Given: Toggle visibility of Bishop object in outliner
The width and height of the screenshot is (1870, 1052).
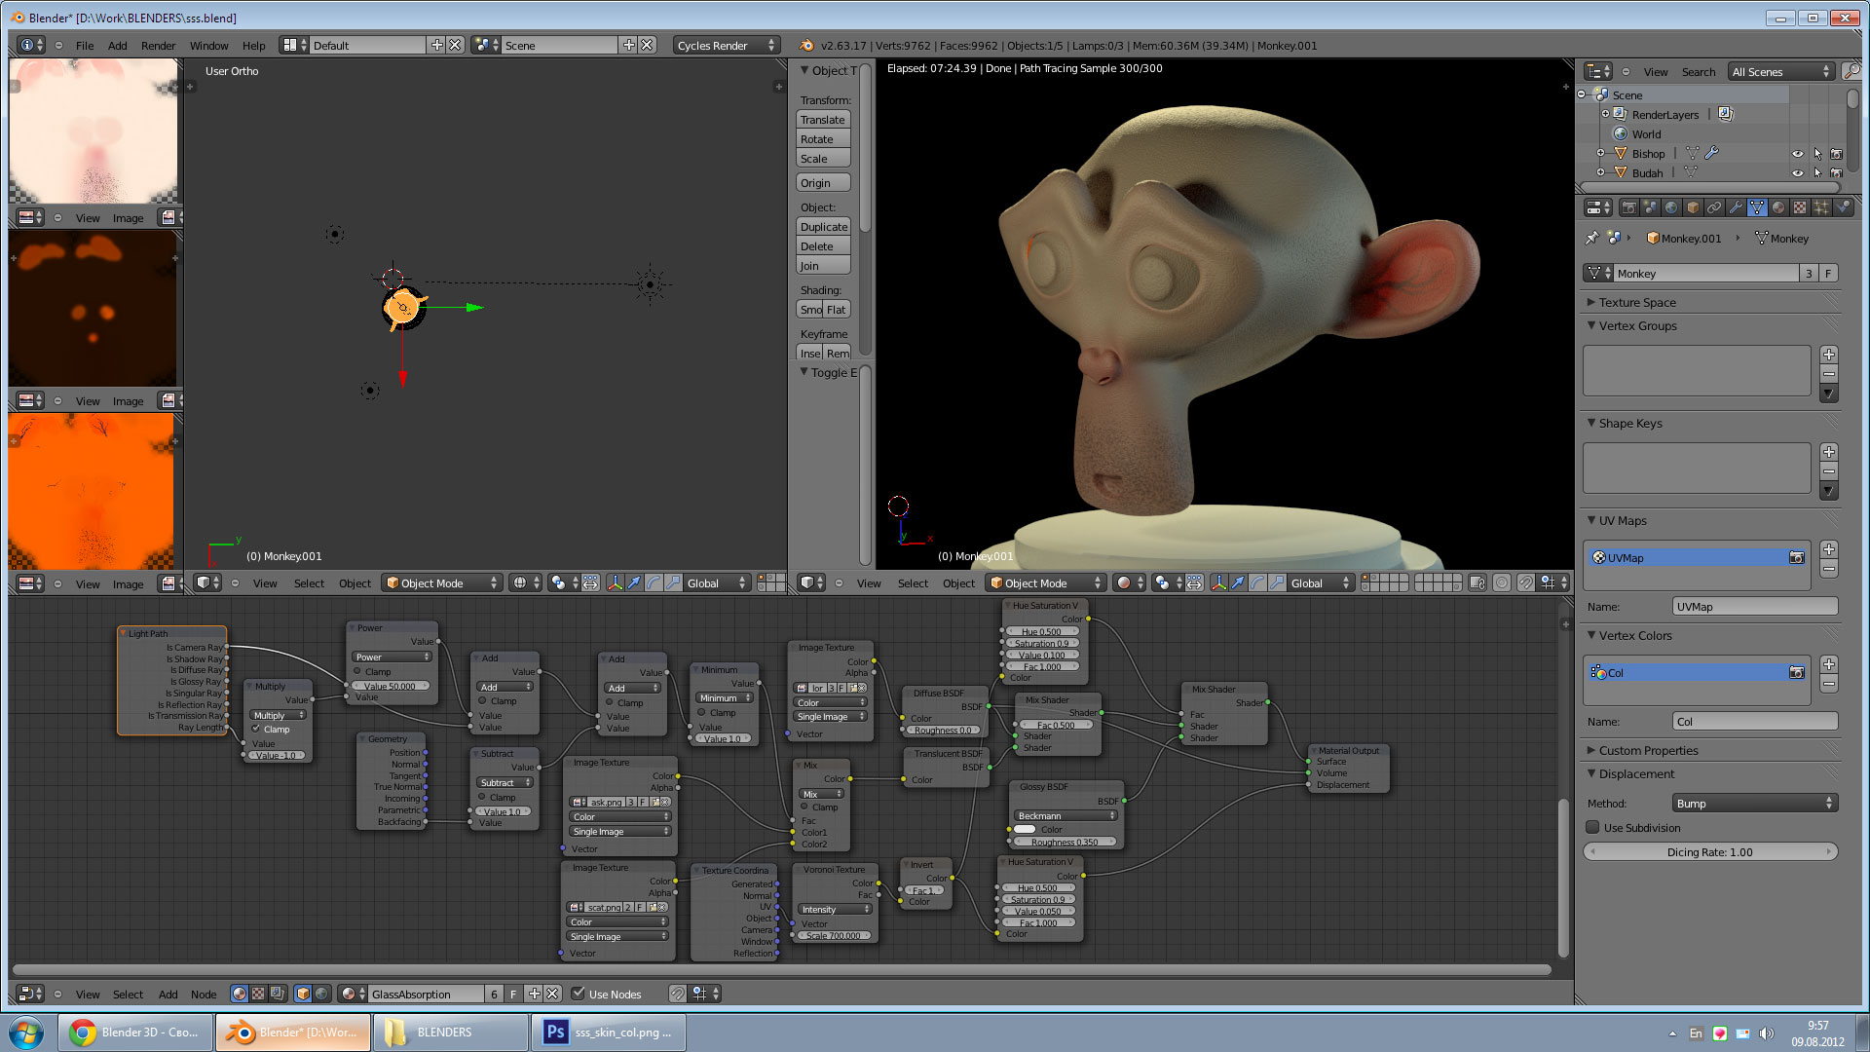Looking at the screenshot, I should 1796,153.
